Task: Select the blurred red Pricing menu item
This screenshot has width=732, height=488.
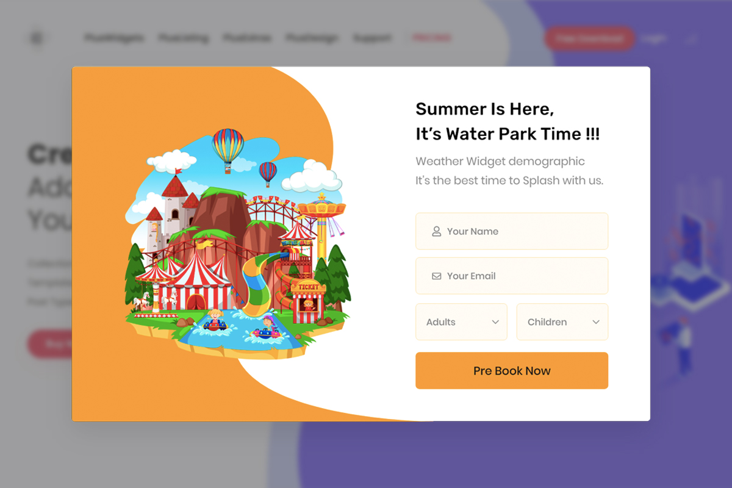Action: (x=432, y=38)
